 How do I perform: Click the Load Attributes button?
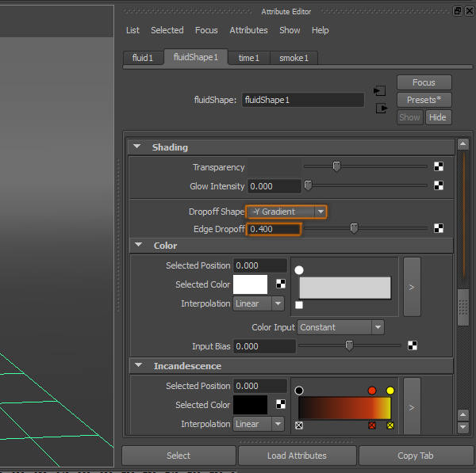[297, 456]
